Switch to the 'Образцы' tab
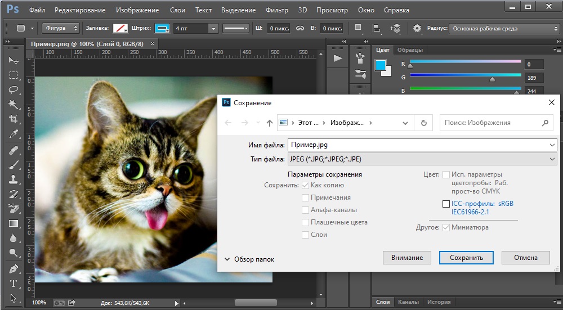This screenshot has width=563, height=310. [x=410, y=50]
